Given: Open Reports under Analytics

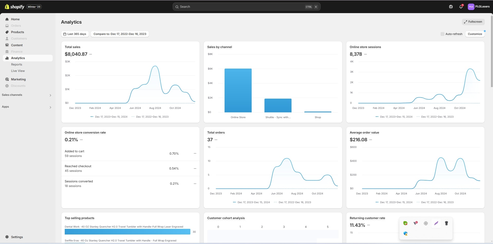Looking at the screenshot, I should coord(16,64).
